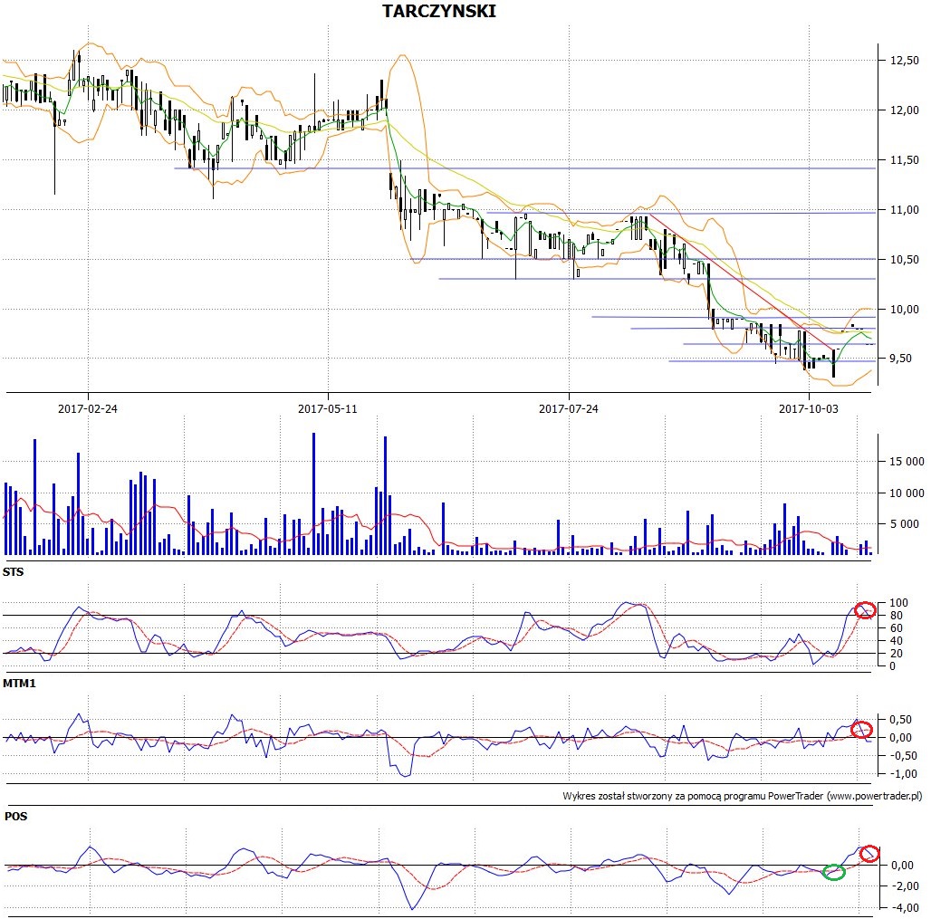
Task: Select the 2017-05-11 date label
Action: point(327,408)
